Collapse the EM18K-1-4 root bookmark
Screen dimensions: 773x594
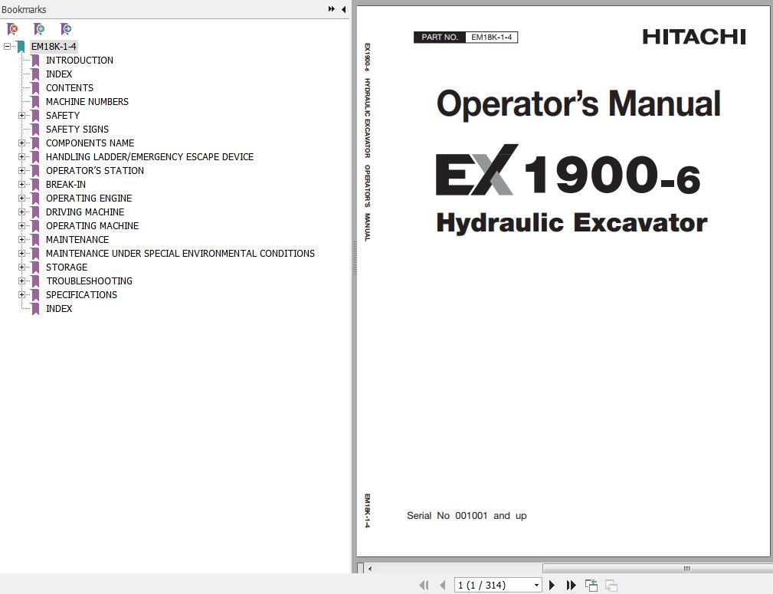click(7, 47)
